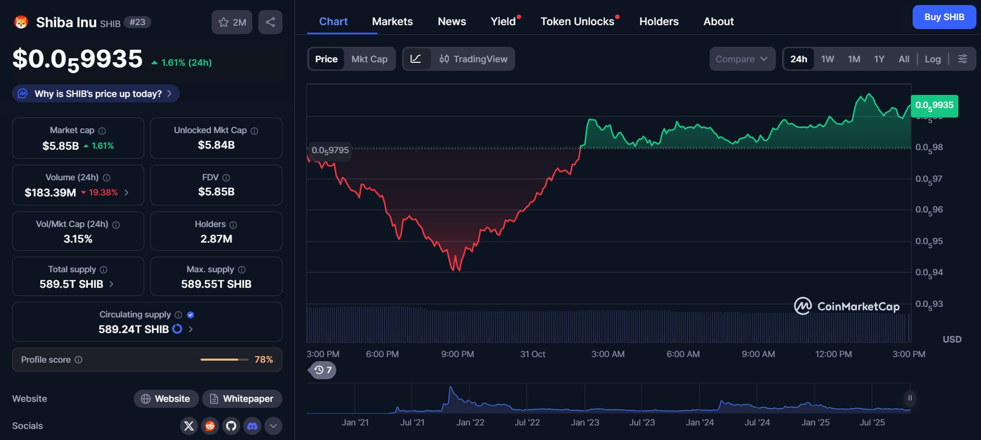Open the Compare dropdown

pos(742,59)
